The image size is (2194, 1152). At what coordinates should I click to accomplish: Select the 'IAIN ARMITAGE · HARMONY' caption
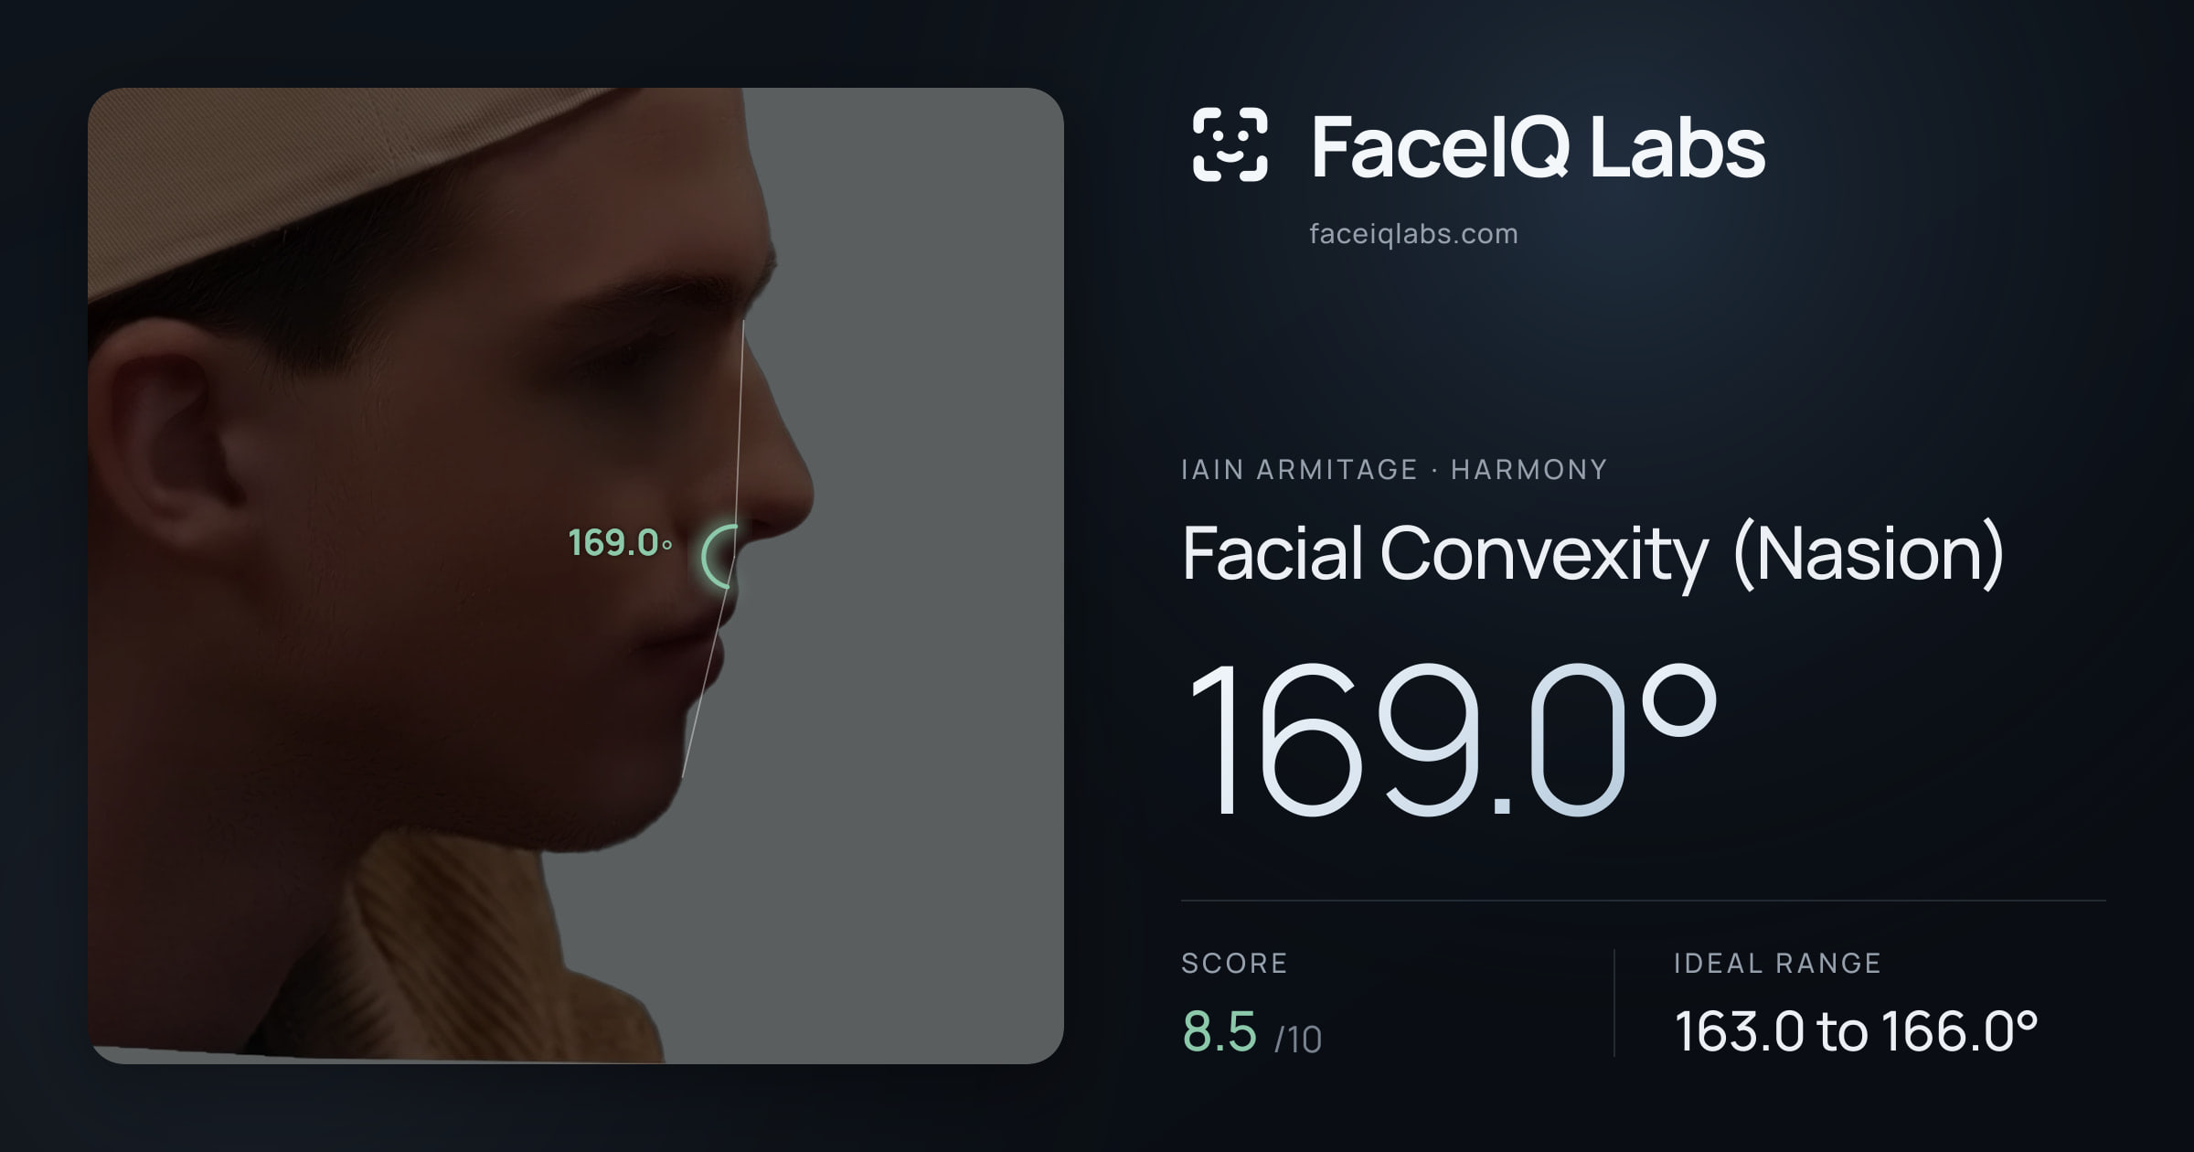point(1394,470)
